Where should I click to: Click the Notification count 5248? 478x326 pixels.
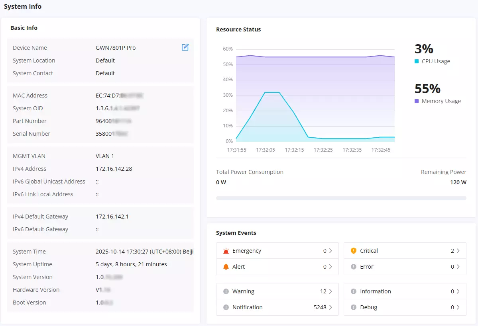[x=320, y=307]
